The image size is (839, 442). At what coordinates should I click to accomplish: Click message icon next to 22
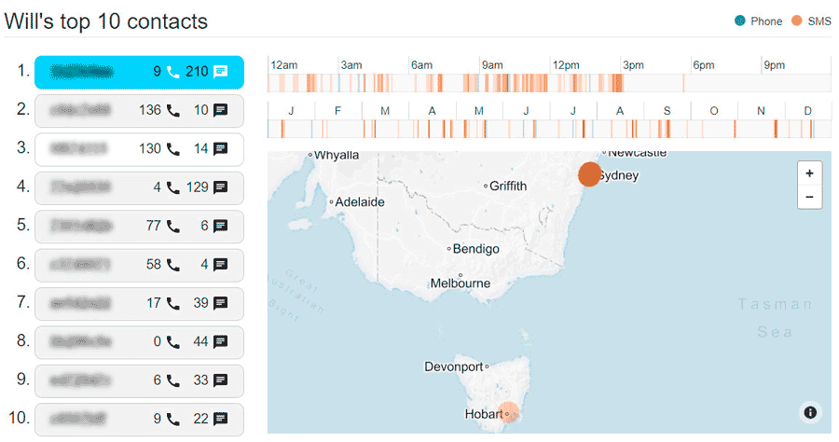(220, 419)
